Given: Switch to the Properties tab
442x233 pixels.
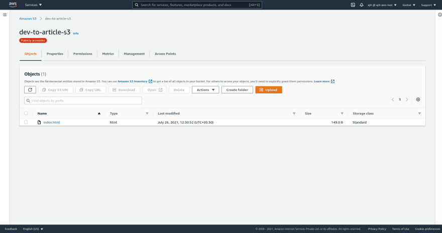Looking at the screenshot, I should pos(55,54).
